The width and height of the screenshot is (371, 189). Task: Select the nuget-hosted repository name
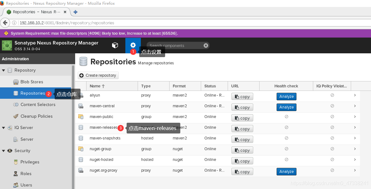pyautogui.click(x=101, y=160)
